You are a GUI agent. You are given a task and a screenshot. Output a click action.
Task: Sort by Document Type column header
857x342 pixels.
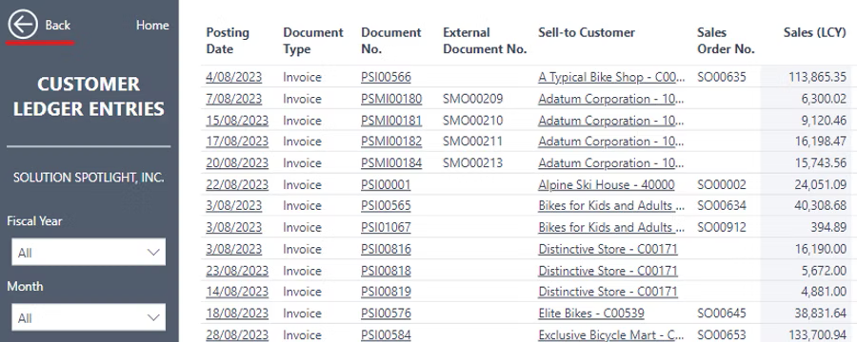pyautogui.click(x=313, y=40)
